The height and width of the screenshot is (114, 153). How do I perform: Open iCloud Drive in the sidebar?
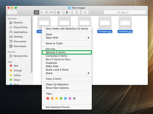20,27
